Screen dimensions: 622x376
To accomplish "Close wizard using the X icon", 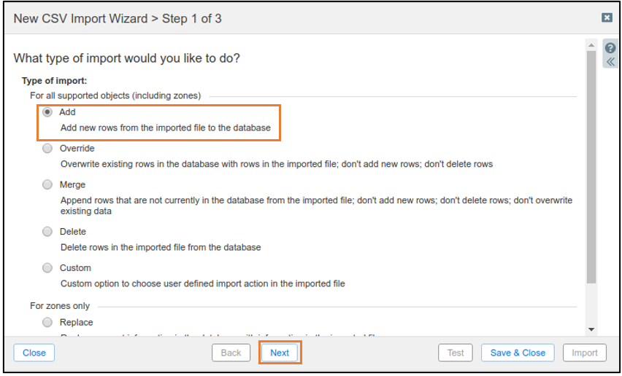I will (x=607, y=17).
